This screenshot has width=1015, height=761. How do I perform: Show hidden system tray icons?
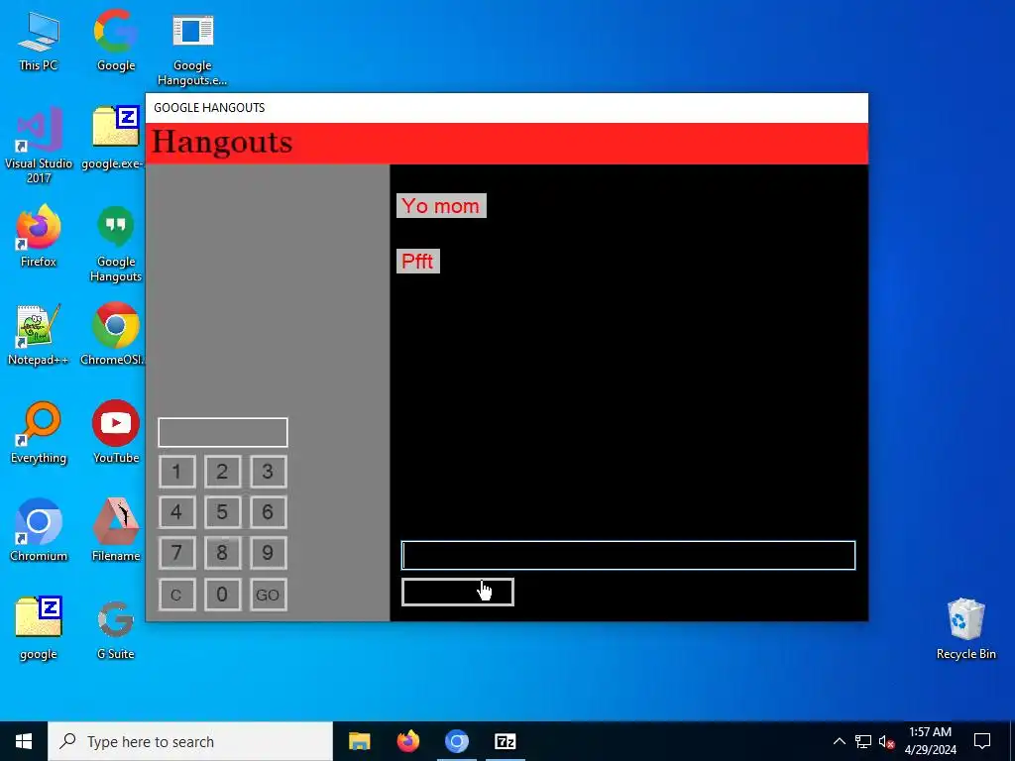coord(839,741)
